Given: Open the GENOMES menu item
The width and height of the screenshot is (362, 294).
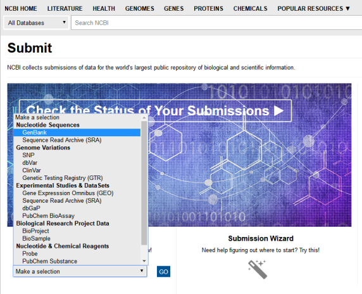Looking at the screenshot, I should coord(140,8).
